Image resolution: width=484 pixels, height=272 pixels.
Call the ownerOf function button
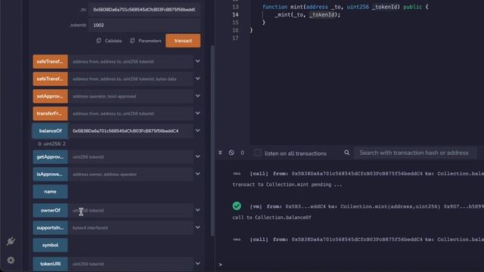[51, 210]
